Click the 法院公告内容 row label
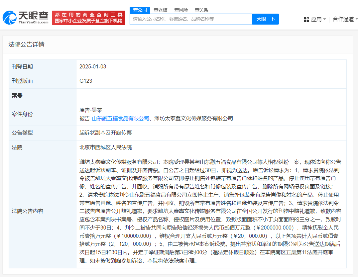This screenshot has width=358, height=277. (28, 211)
